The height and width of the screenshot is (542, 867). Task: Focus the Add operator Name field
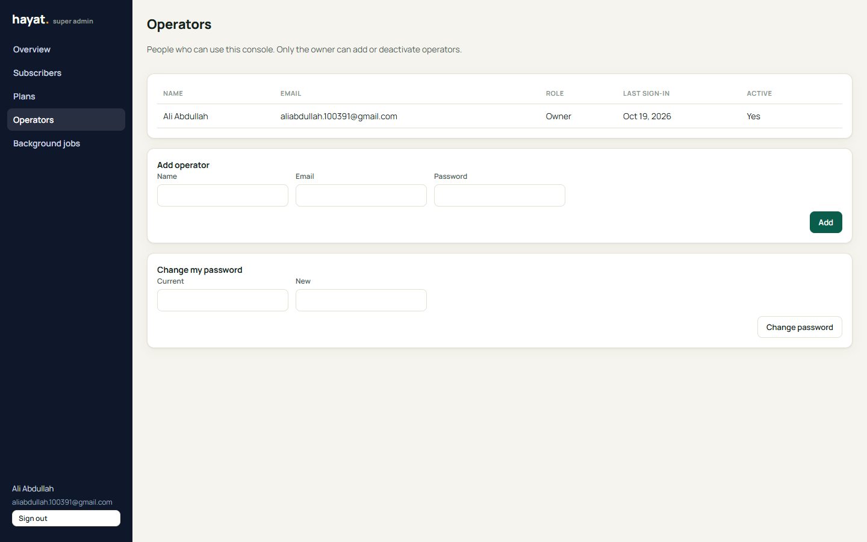click(x=223, y=195)
